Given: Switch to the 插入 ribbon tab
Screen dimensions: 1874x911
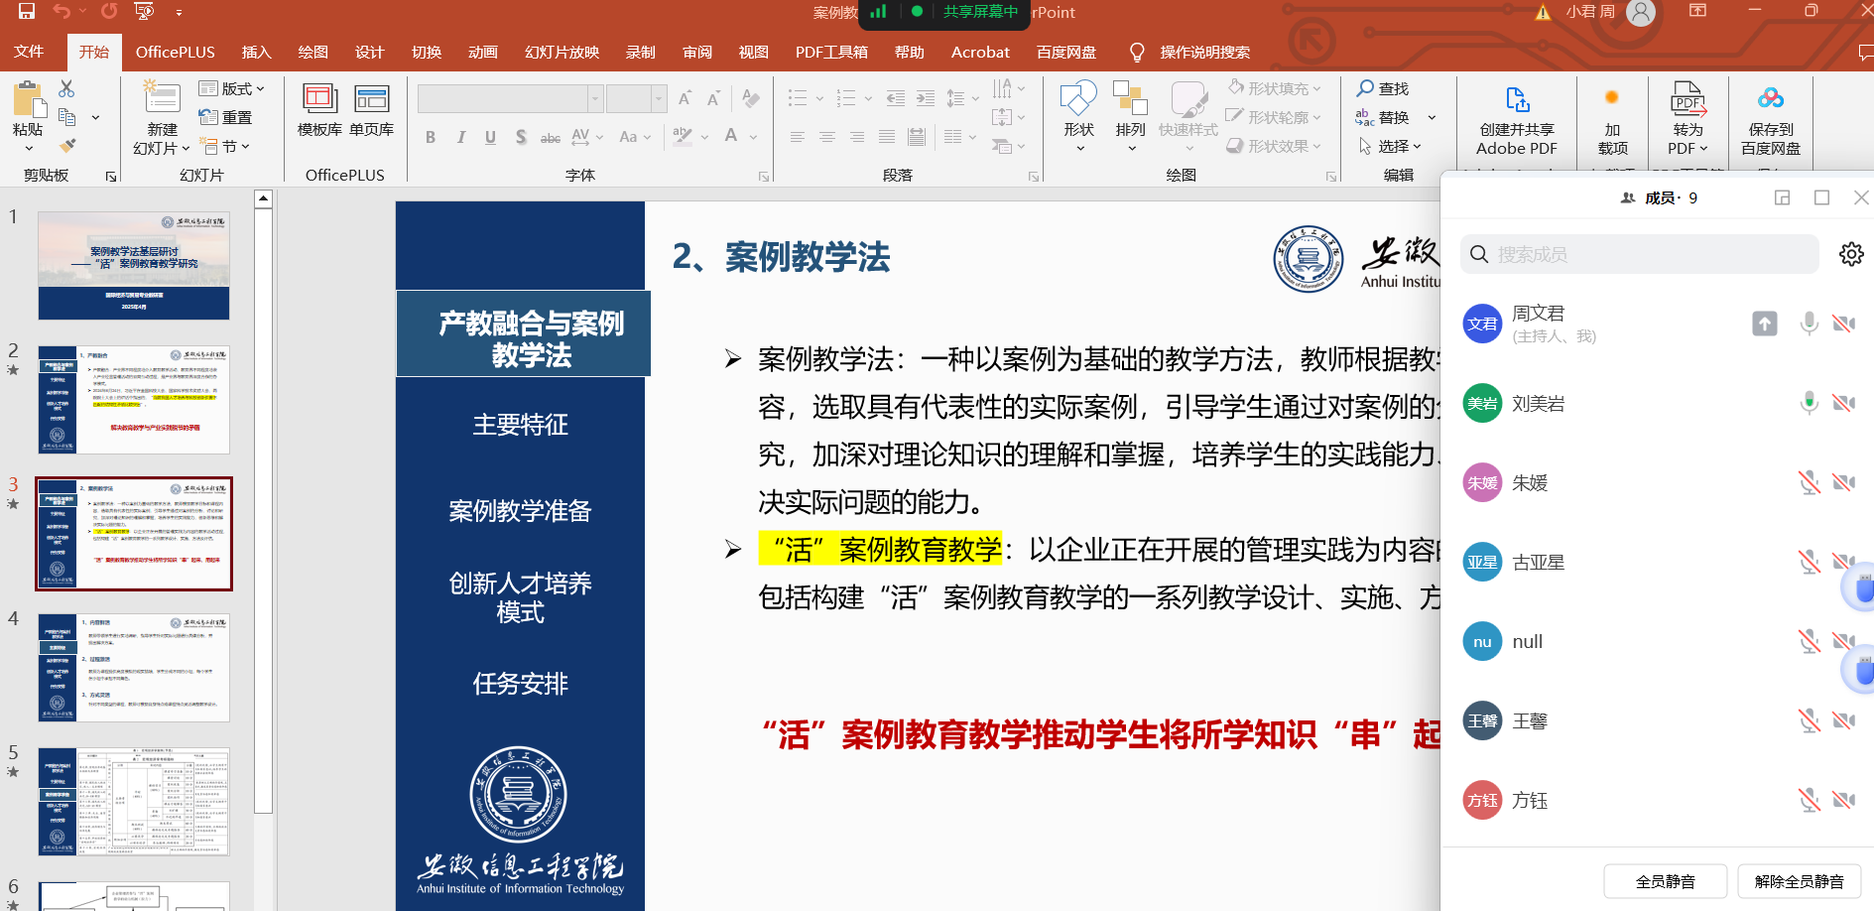Looking at the screenshot, I should point(256,52).
